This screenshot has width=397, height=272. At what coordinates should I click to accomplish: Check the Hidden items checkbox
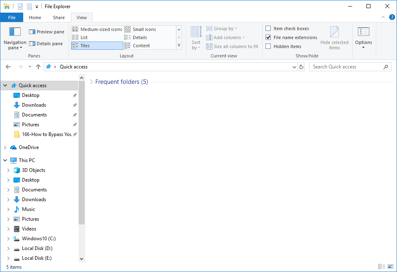[268, 46]
